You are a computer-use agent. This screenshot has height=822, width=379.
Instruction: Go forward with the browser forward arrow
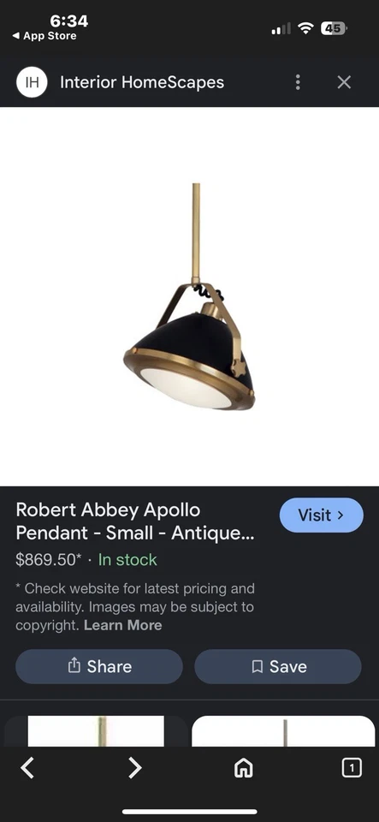pyautogui.click(x=135, y=768)
